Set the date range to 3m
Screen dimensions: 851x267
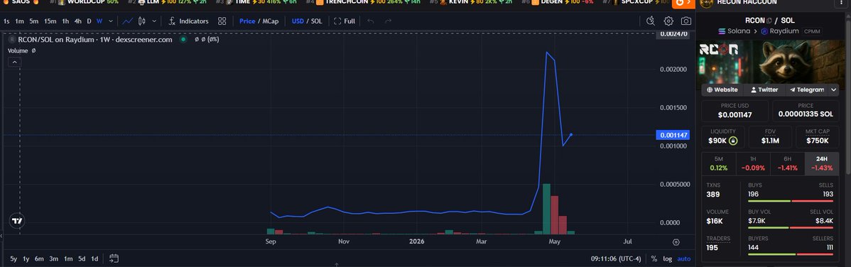(54, 259)
